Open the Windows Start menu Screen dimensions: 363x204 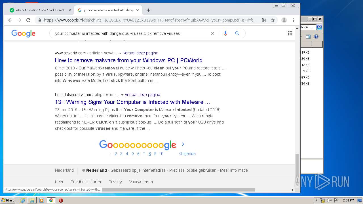(x=8, y=200)
